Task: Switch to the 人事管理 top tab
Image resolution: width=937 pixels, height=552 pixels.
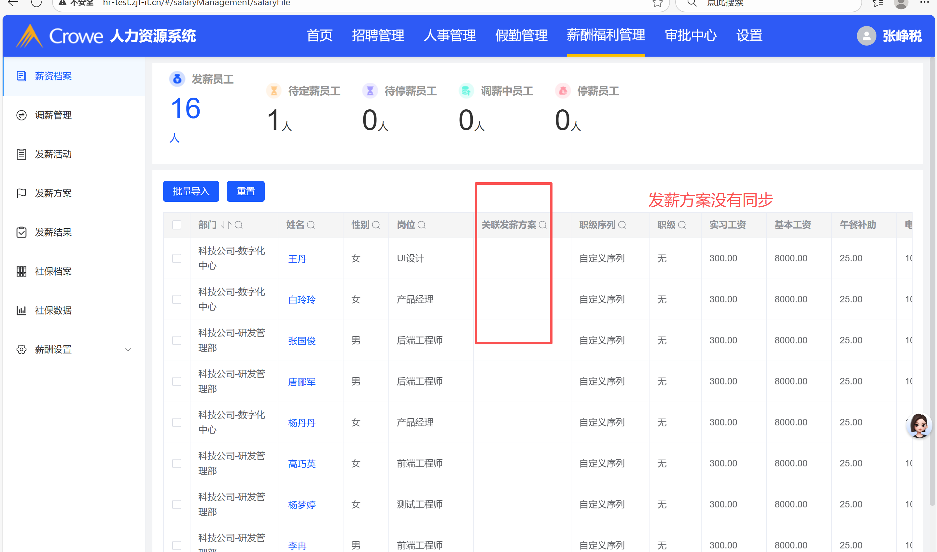Action: [449, 36]
